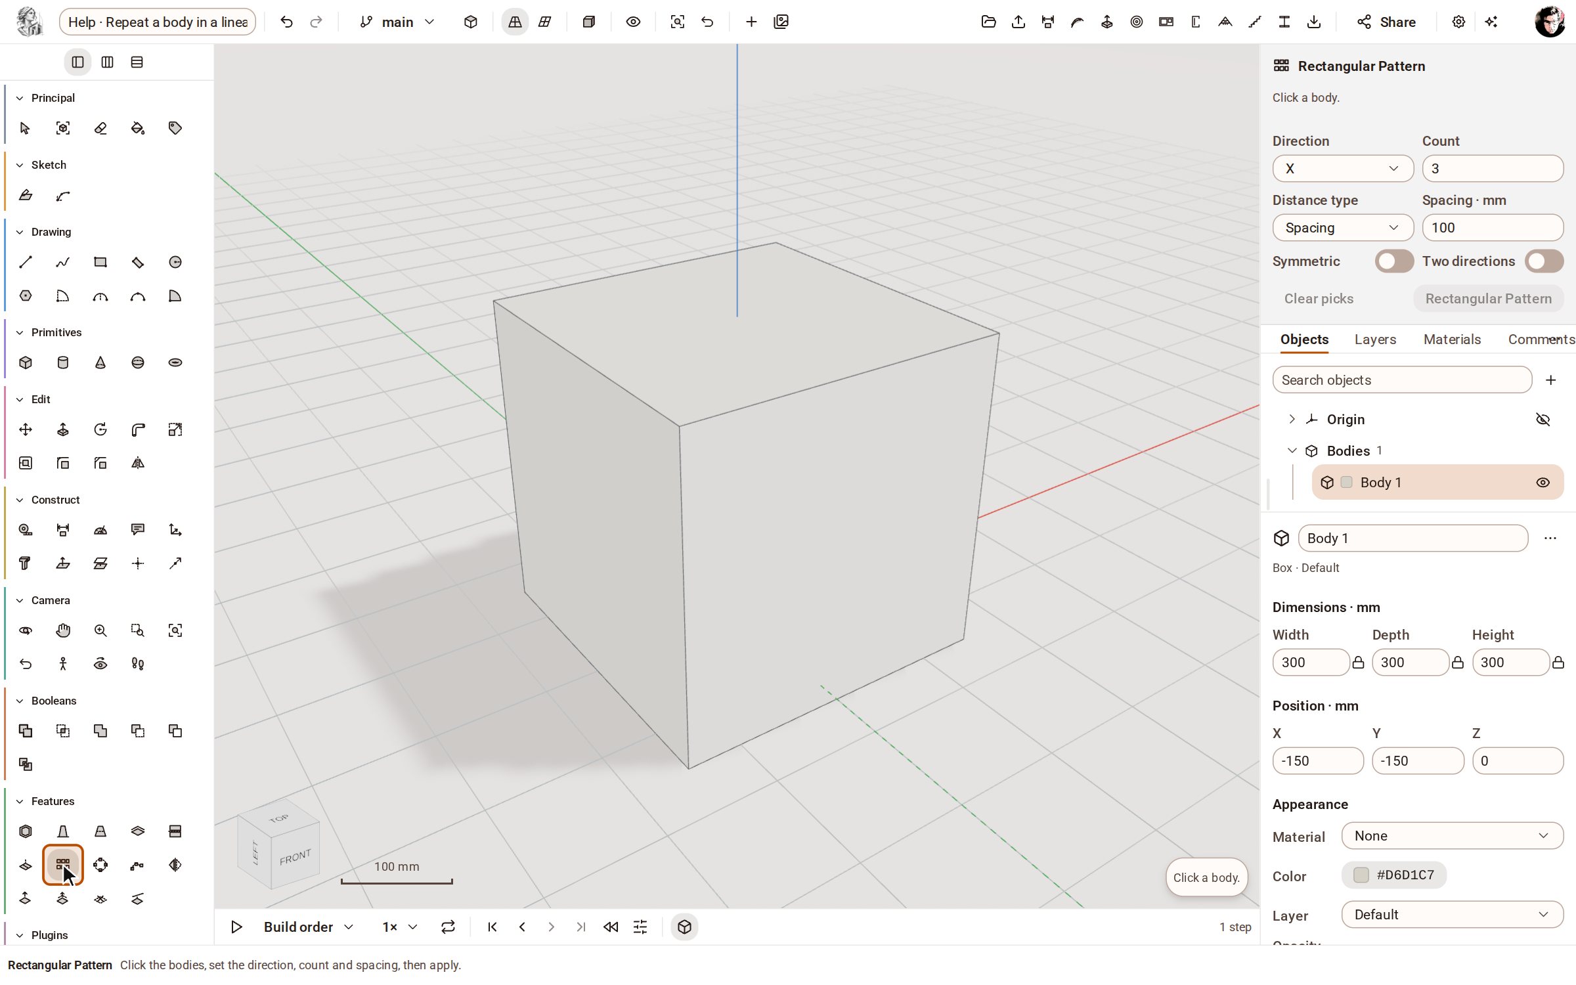
Task: Switch to the Layers tab
Action: (1375, 339)
